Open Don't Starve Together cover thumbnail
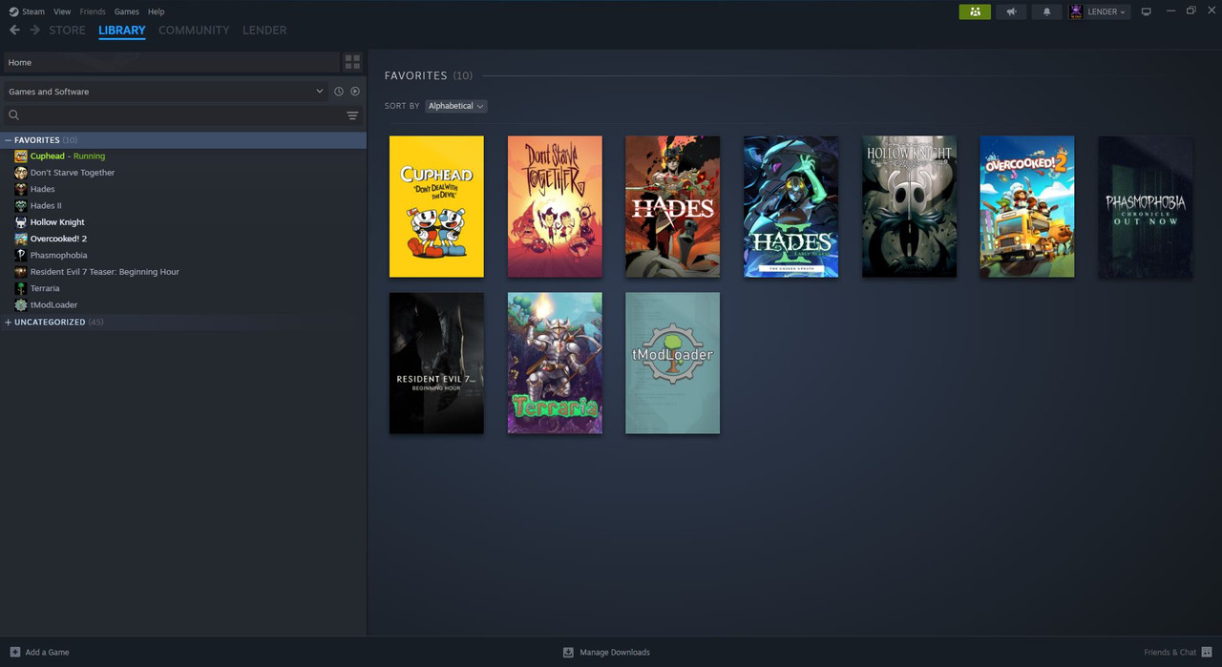 [x=555, y=206]
